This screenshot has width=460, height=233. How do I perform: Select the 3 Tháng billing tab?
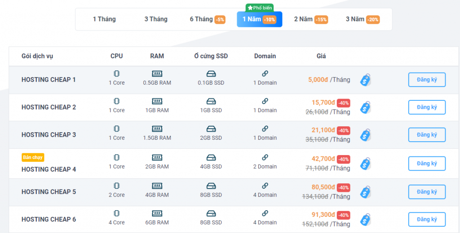click(x=156, y=19)
